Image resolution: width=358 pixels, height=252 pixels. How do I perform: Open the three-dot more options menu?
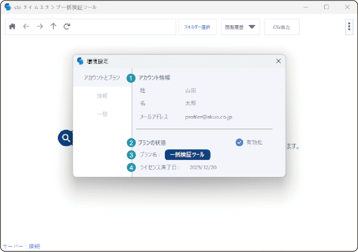[x=349, y=27]
